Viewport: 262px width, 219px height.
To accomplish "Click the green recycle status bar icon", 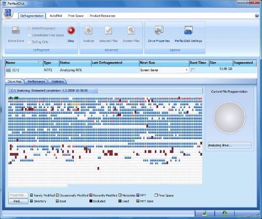I will click(224, 213).
